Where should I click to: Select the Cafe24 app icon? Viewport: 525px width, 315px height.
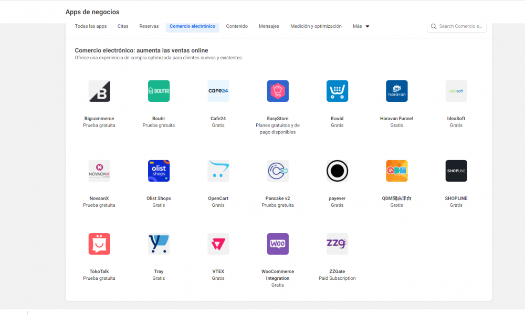(x=218, y=91)
